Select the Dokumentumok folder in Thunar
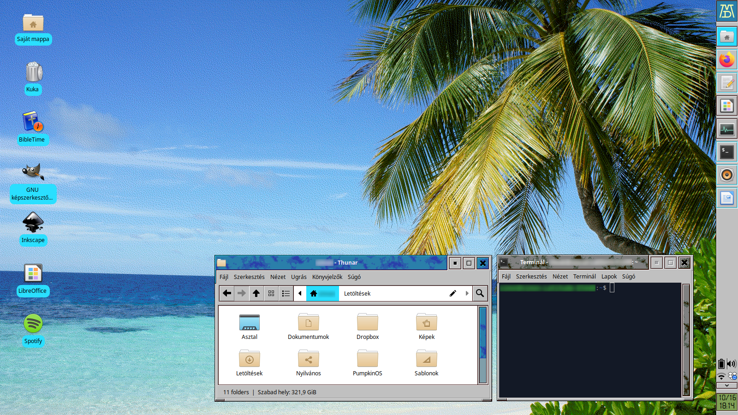 [x=309, y=327]
